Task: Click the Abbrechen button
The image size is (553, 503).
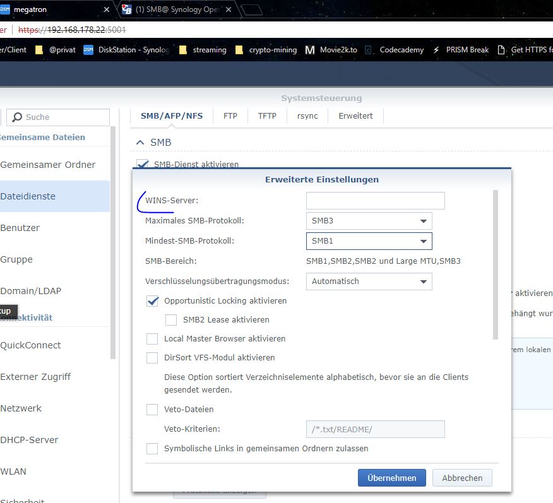Action: pos(462,478)
